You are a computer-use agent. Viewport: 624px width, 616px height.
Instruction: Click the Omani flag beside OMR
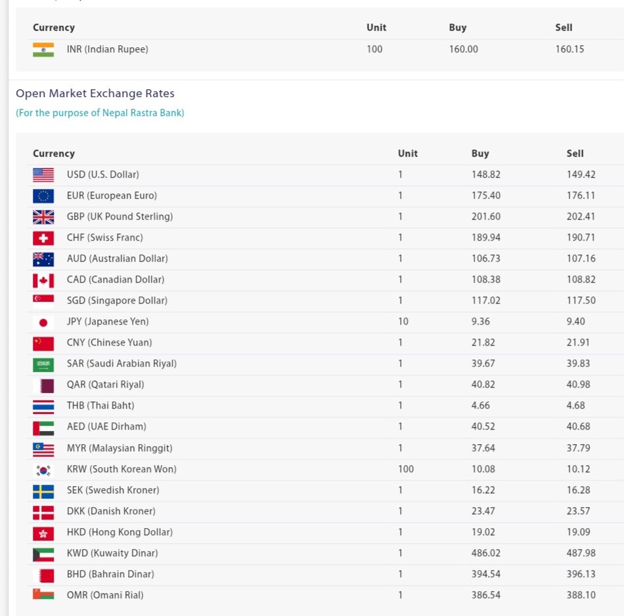[43, 594]
